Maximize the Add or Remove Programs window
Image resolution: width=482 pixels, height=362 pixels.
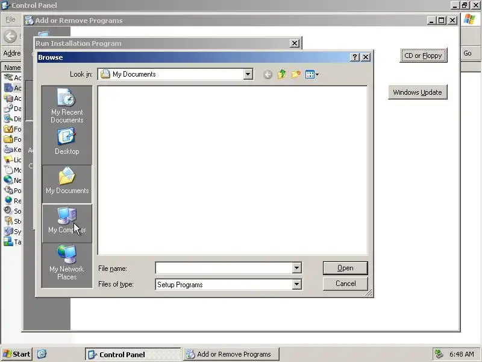pyautogui.click(x=442, y=21)
